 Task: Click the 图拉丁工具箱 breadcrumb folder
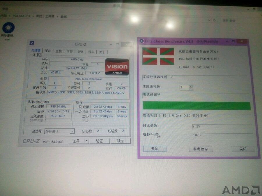45,16
